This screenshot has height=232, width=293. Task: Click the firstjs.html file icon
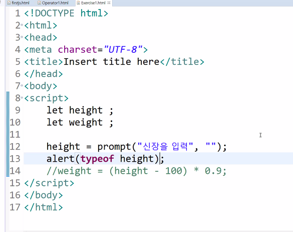9,3
